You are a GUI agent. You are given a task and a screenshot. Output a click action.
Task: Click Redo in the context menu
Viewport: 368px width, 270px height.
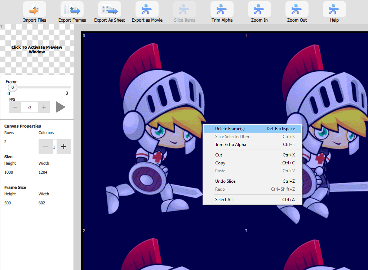(252, 189)
